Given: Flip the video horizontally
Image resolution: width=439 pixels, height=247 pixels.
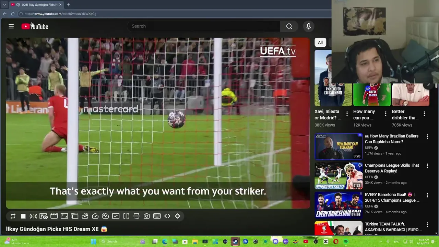Looking at the screenshot, I should pos(126,216).
